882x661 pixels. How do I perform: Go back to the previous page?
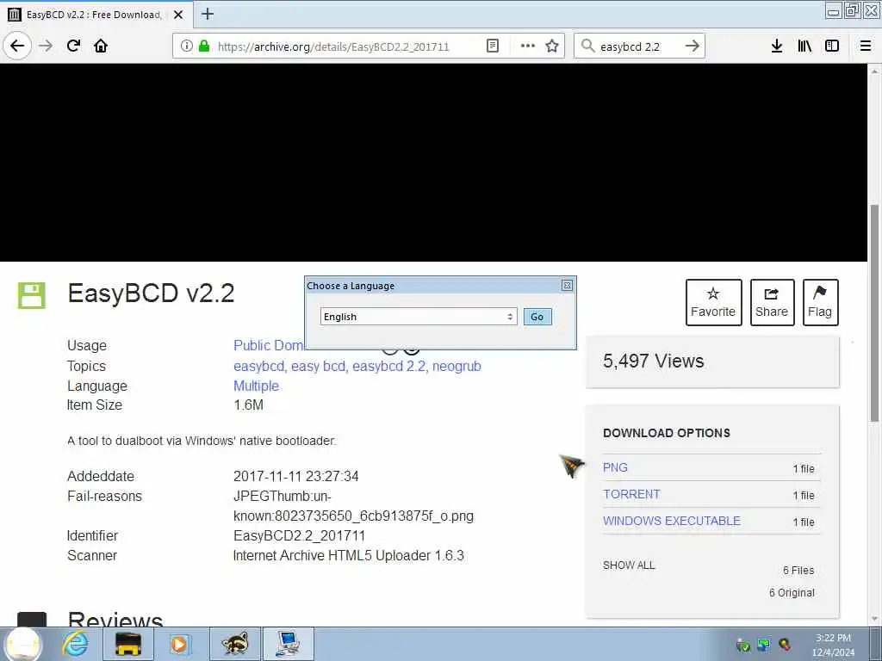[x=17, y=46]
